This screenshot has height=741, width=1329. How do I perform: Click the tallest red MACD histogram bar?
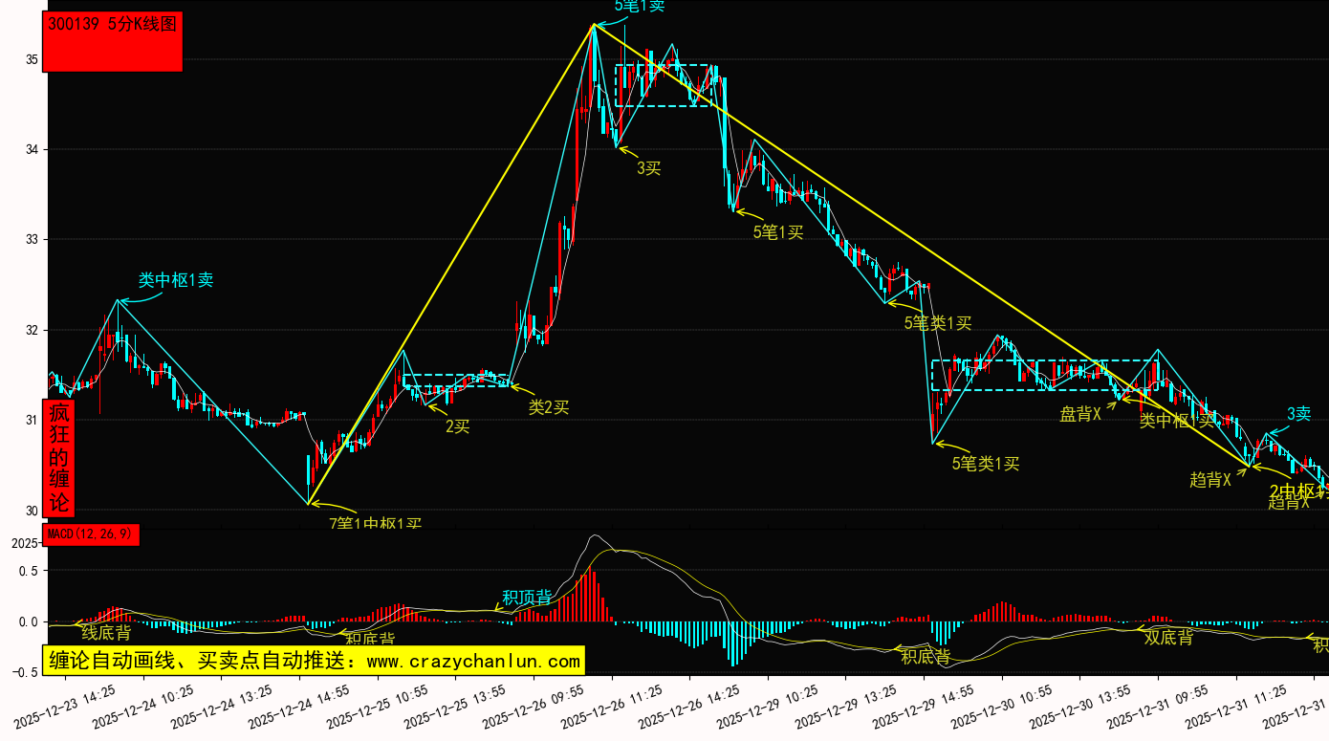pyautogui.click(x=590, y=594)
